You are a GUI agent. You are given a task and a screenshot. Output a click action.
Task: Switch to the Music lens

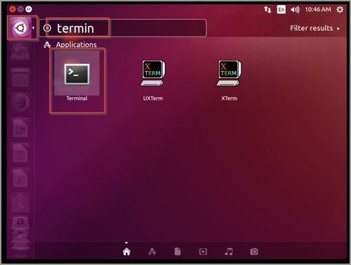coord(229,252)
